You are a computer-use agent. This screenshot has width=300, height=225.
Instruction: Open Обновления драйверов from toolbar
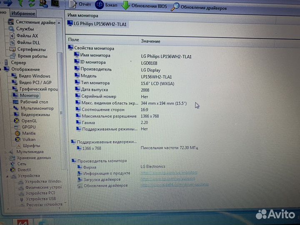tap(199, 7)
